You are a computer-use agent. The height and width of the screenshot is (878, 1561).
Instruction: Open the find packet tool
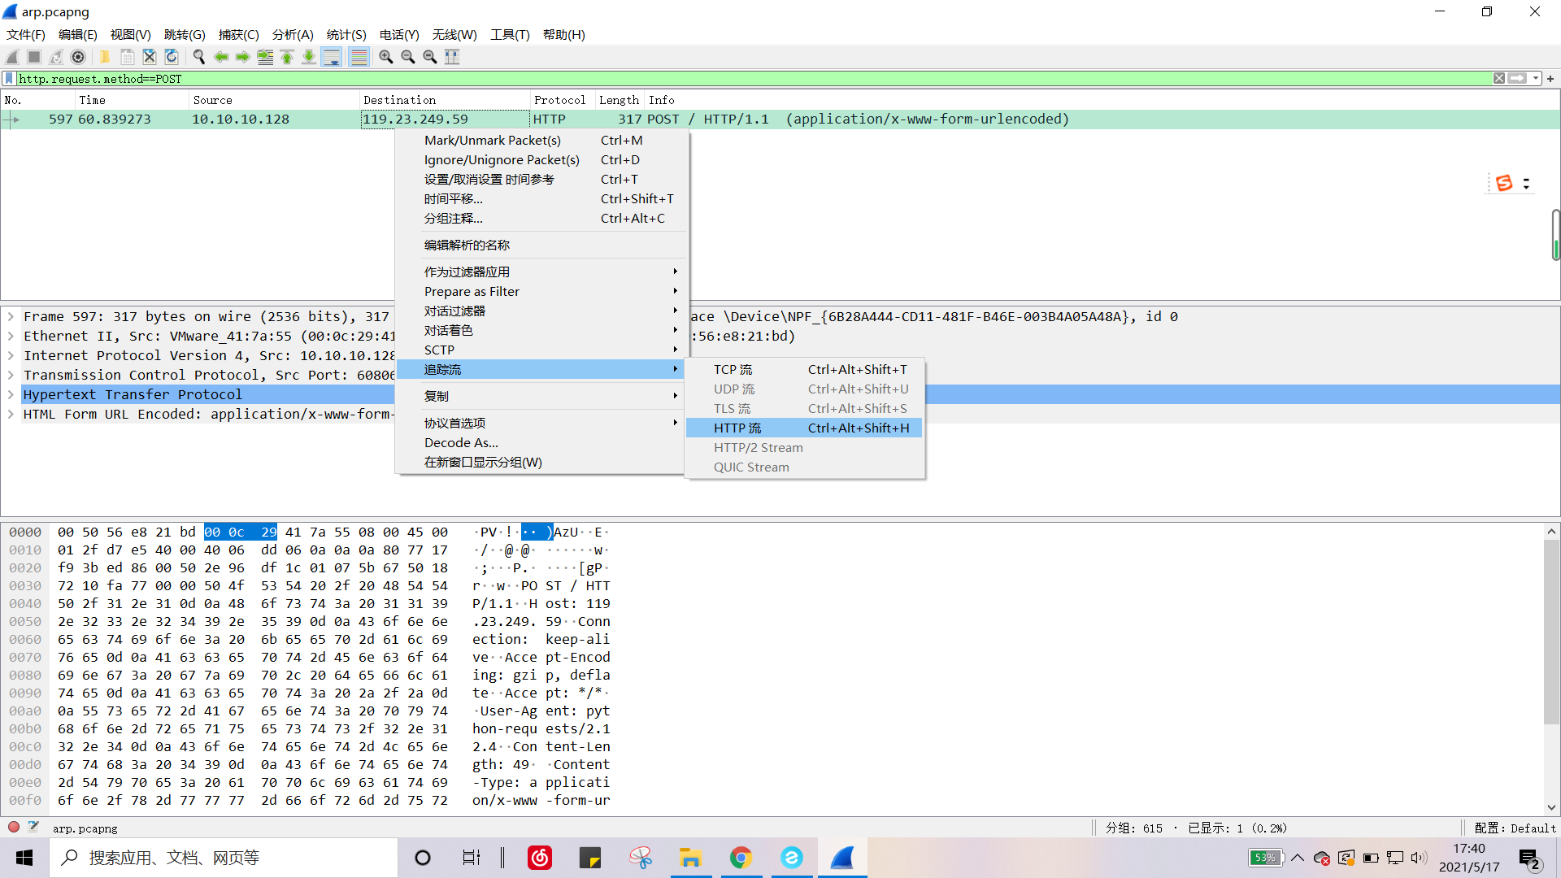[x=198, y=57]
